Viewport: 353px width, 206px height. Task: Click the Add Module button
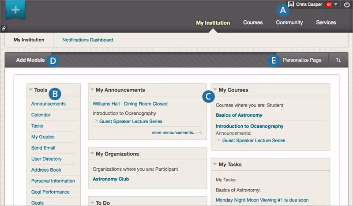click(30, 60)
